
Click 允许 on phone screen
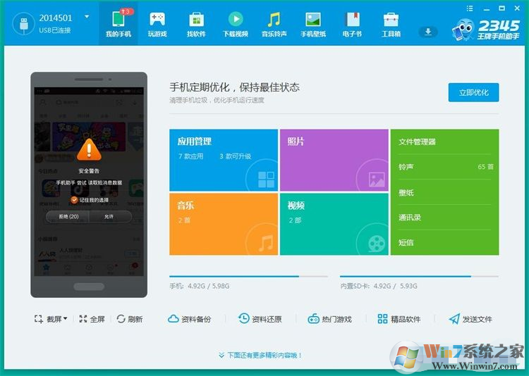(x=110, y=217)
